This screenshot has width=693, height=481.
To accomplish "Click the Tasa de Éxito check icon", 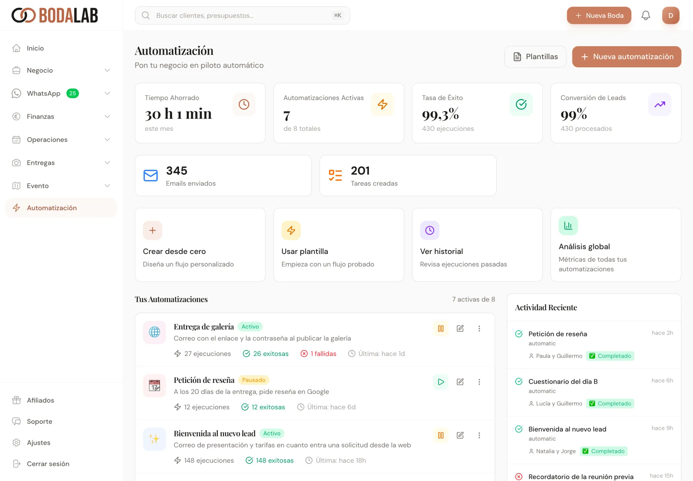I will coord(521,104).
